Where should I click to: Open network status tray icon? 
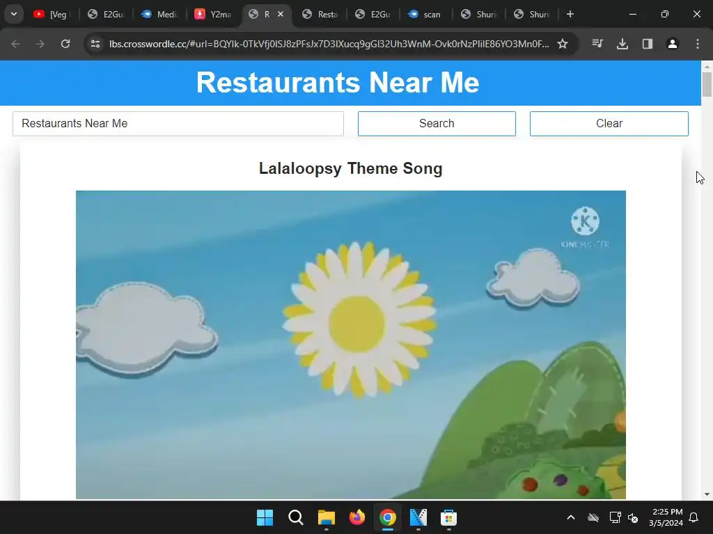pos(616,517)
